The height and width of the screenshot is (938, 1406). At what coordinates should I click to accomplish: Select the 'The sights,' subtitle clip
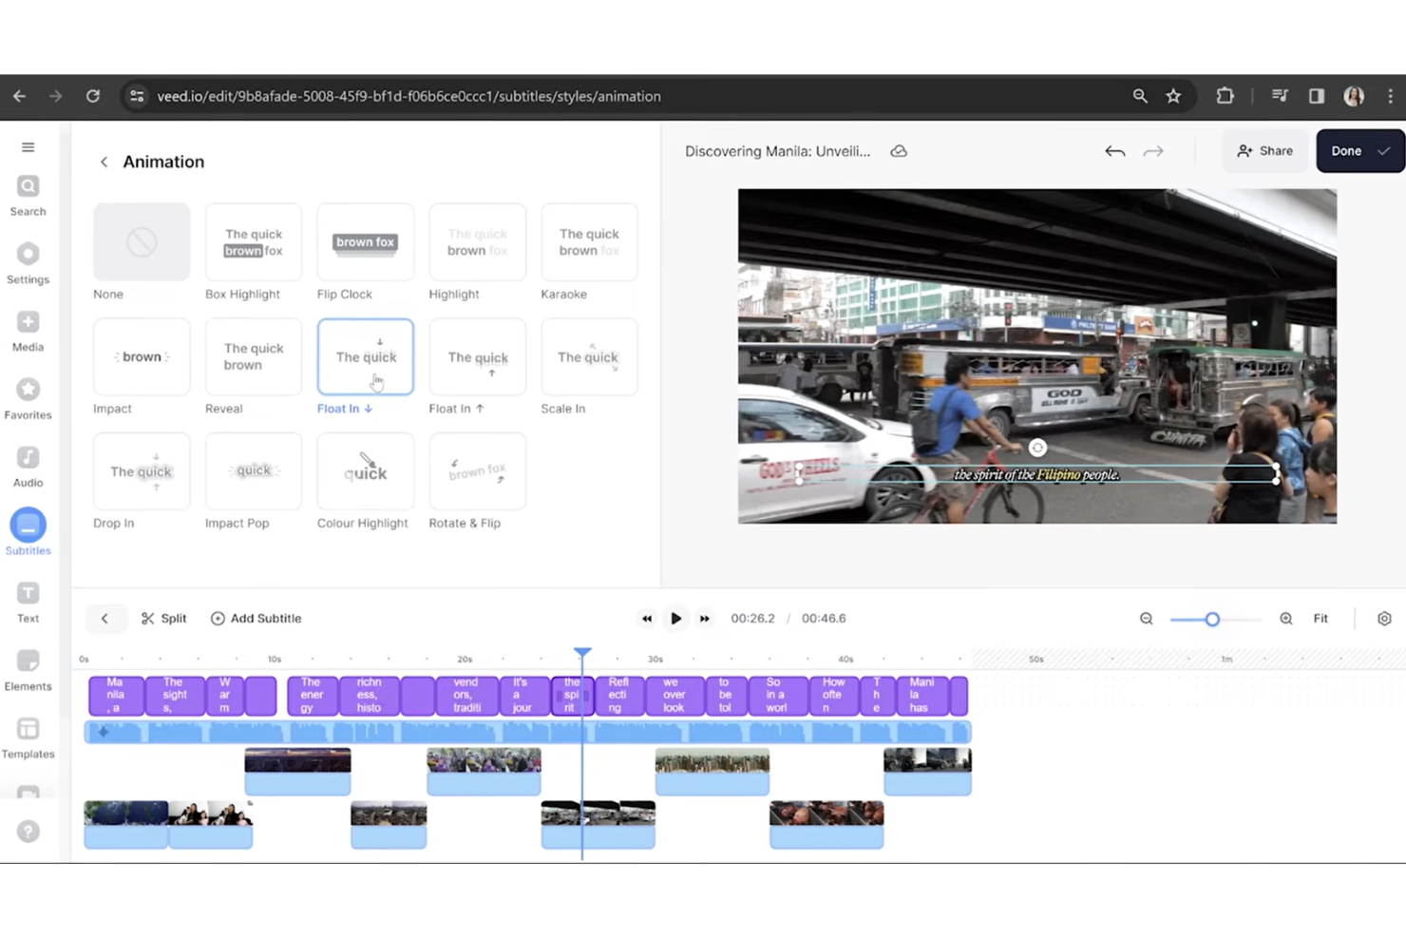point(174,696)
